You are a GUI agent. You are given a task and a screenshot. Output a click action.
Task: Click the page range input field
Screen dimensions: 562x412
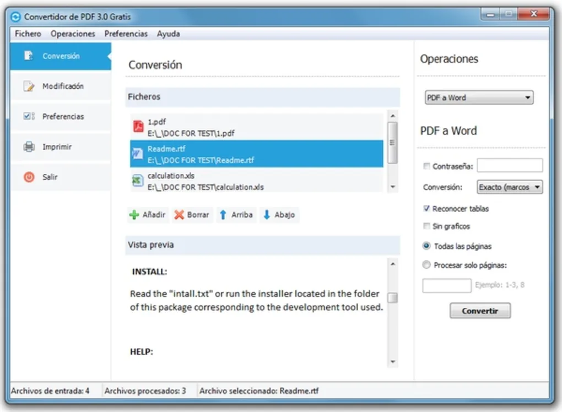(446, 286)
